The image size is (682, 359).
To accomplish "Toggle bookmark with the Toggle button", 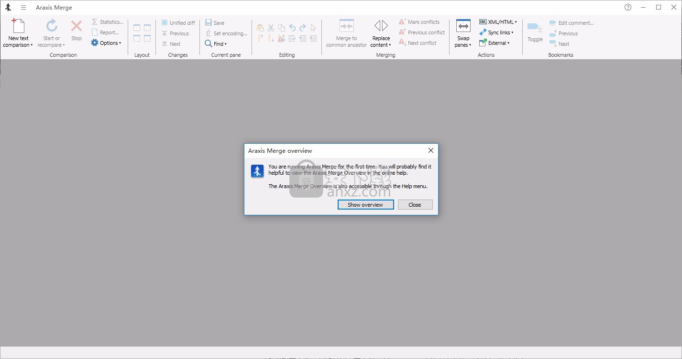I will click(535, 32).
